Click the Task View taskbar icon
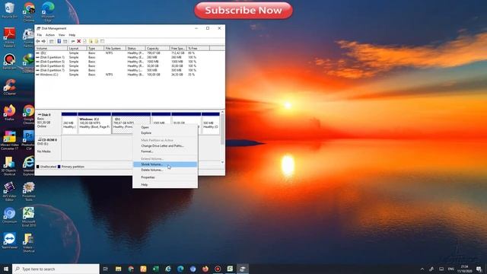 pyautogui.click(x=106, y=269)
